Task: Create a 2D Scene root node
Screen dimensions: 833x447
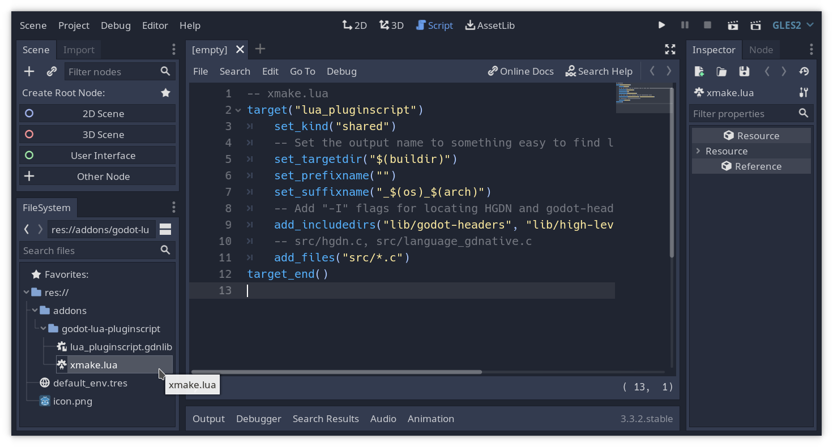Action: (x=97, y=114)
